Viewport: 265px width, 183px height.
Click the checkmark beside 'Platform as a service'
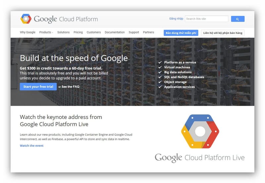[x=160, y=62]
